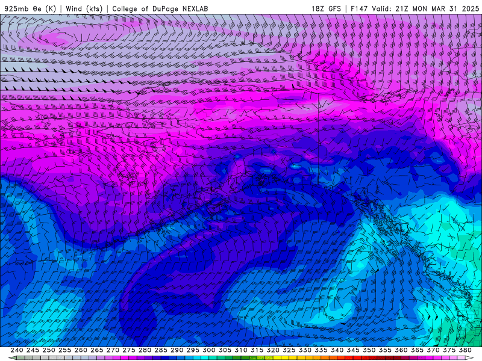
Task: Click the 275 value on the color scale
Action: [x=129, y=350]
